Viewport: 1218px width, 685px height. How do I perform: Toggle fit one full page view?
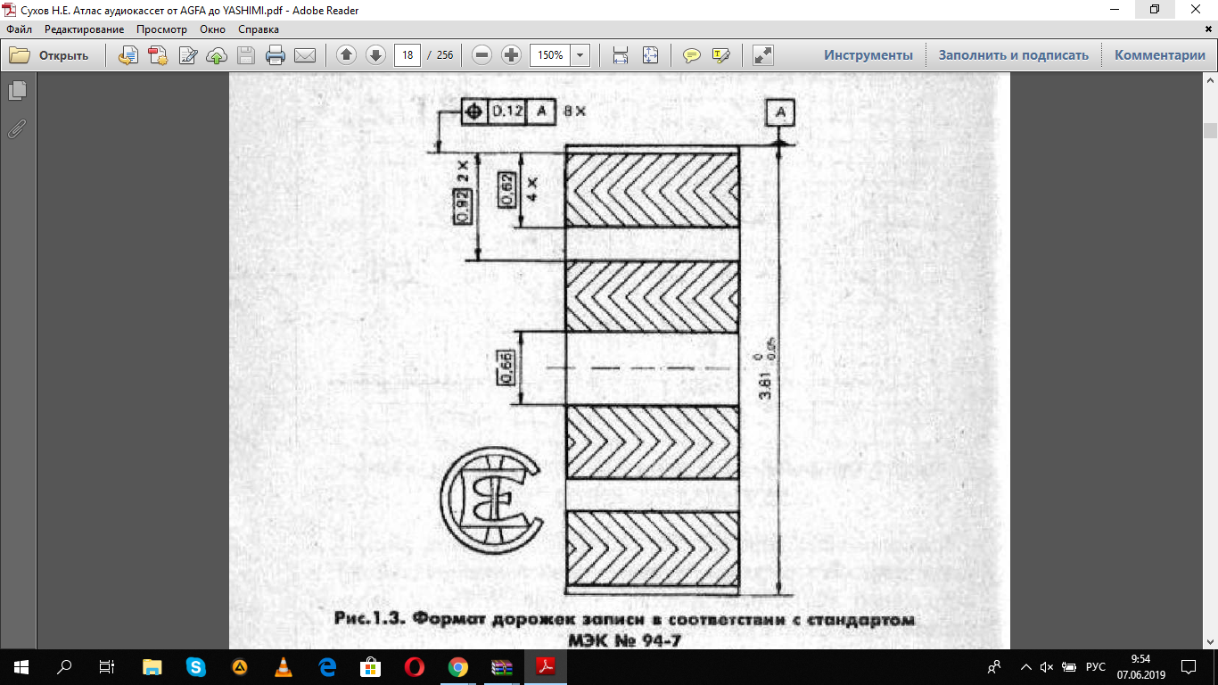[x=650, y=55]
